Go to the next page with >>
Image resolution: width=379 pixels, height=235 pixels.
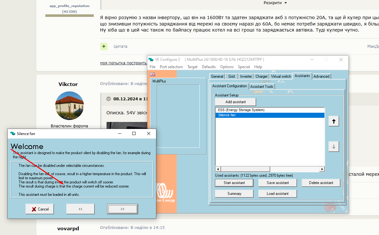coord(123,209)
